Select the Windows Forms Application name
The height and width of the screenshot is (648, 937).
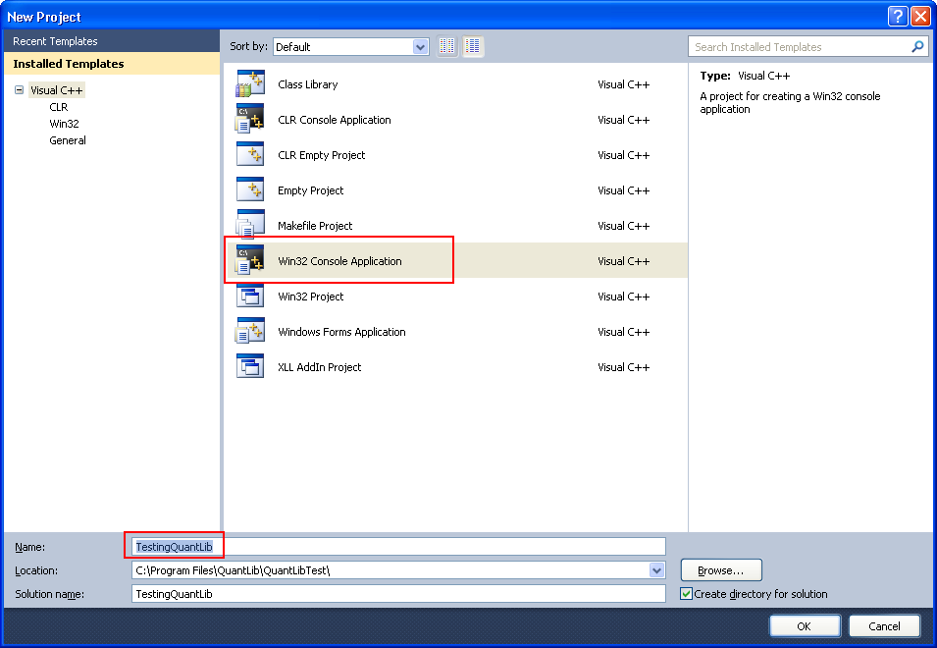(x=341, y=331)
